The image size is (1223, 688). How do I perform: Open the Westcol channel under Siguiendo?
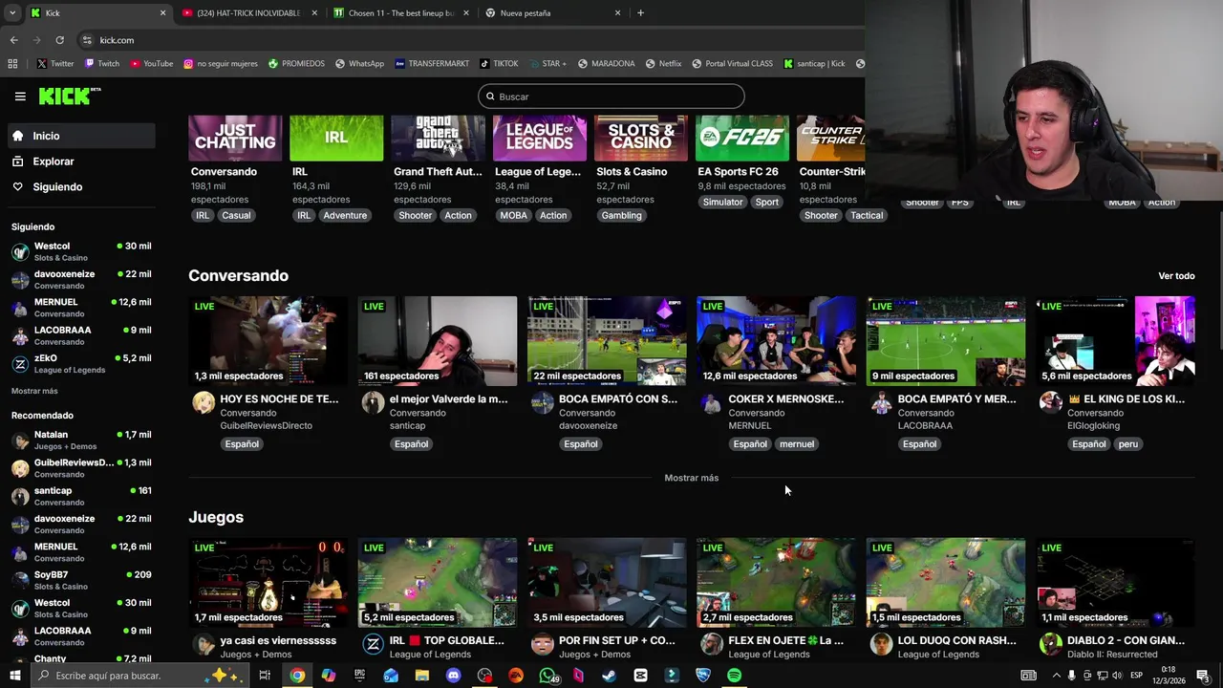(x=80, y=251)
